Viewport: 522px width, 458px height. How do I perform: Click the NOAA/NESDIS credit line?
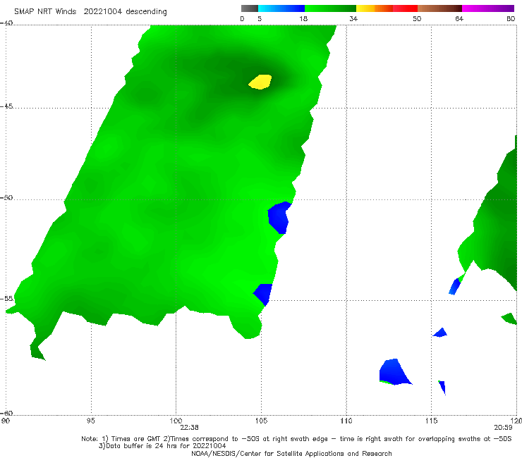[x=291, y=453]
